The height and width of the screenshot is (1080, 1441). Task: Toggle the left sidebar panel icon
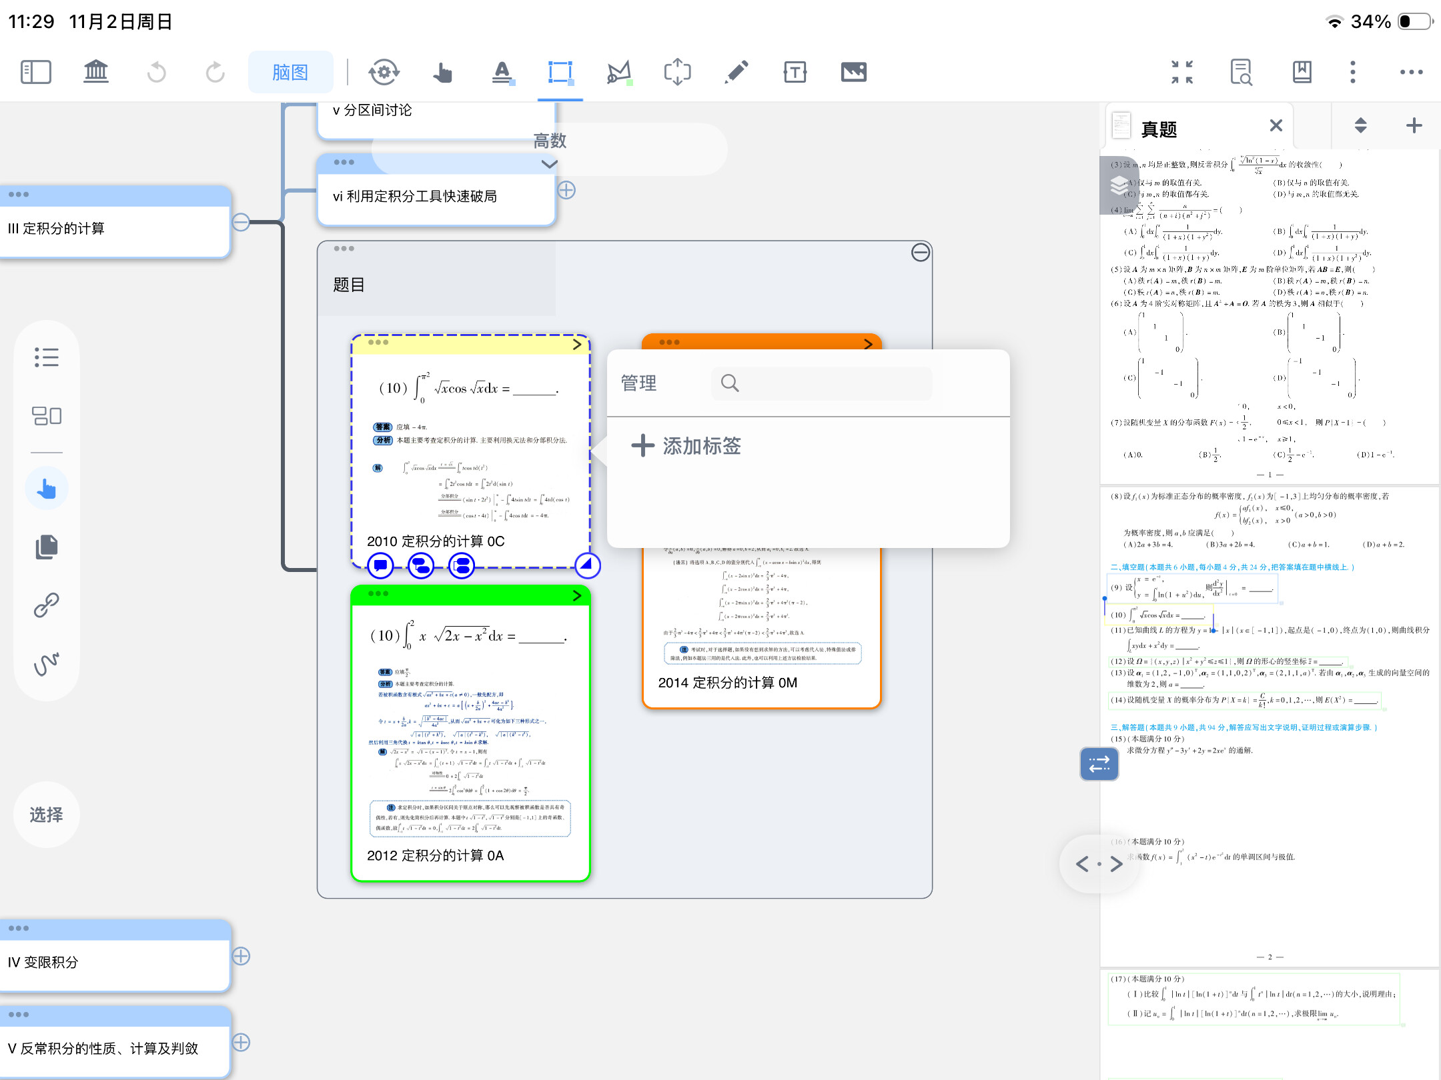[36, 72]
